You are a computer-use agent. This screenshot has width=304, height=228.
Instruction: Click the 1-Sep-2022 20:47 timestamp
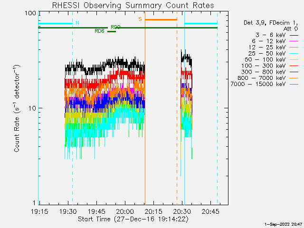click(x=284, y=224)
